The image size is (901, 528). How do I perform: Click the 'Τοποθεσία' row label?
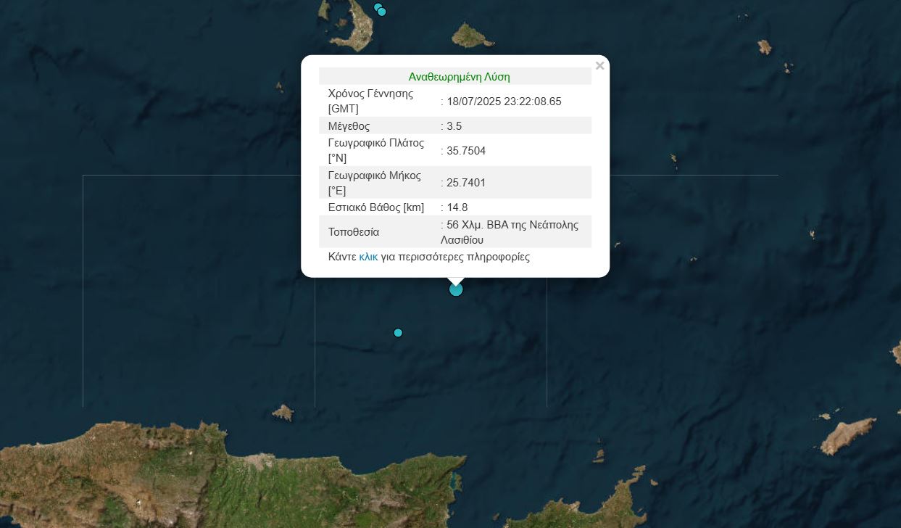click(x=353, y=232)
